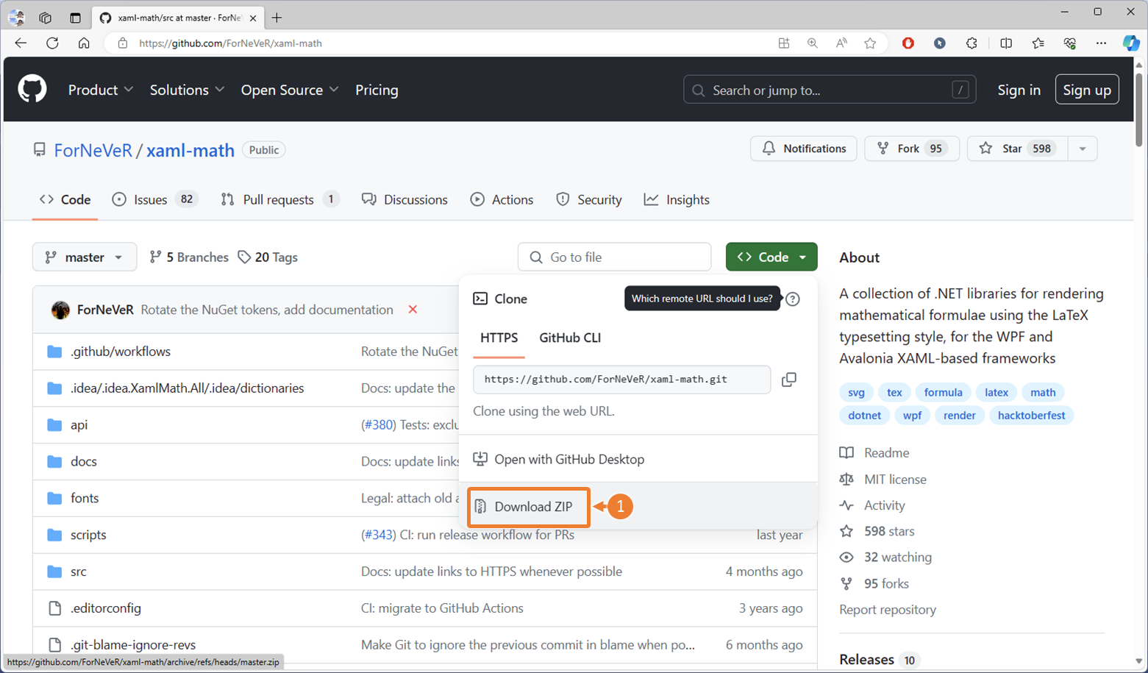Switch to the Pull requests tab
This screenshot has height=673, width=1148.
tap(279, 199)
